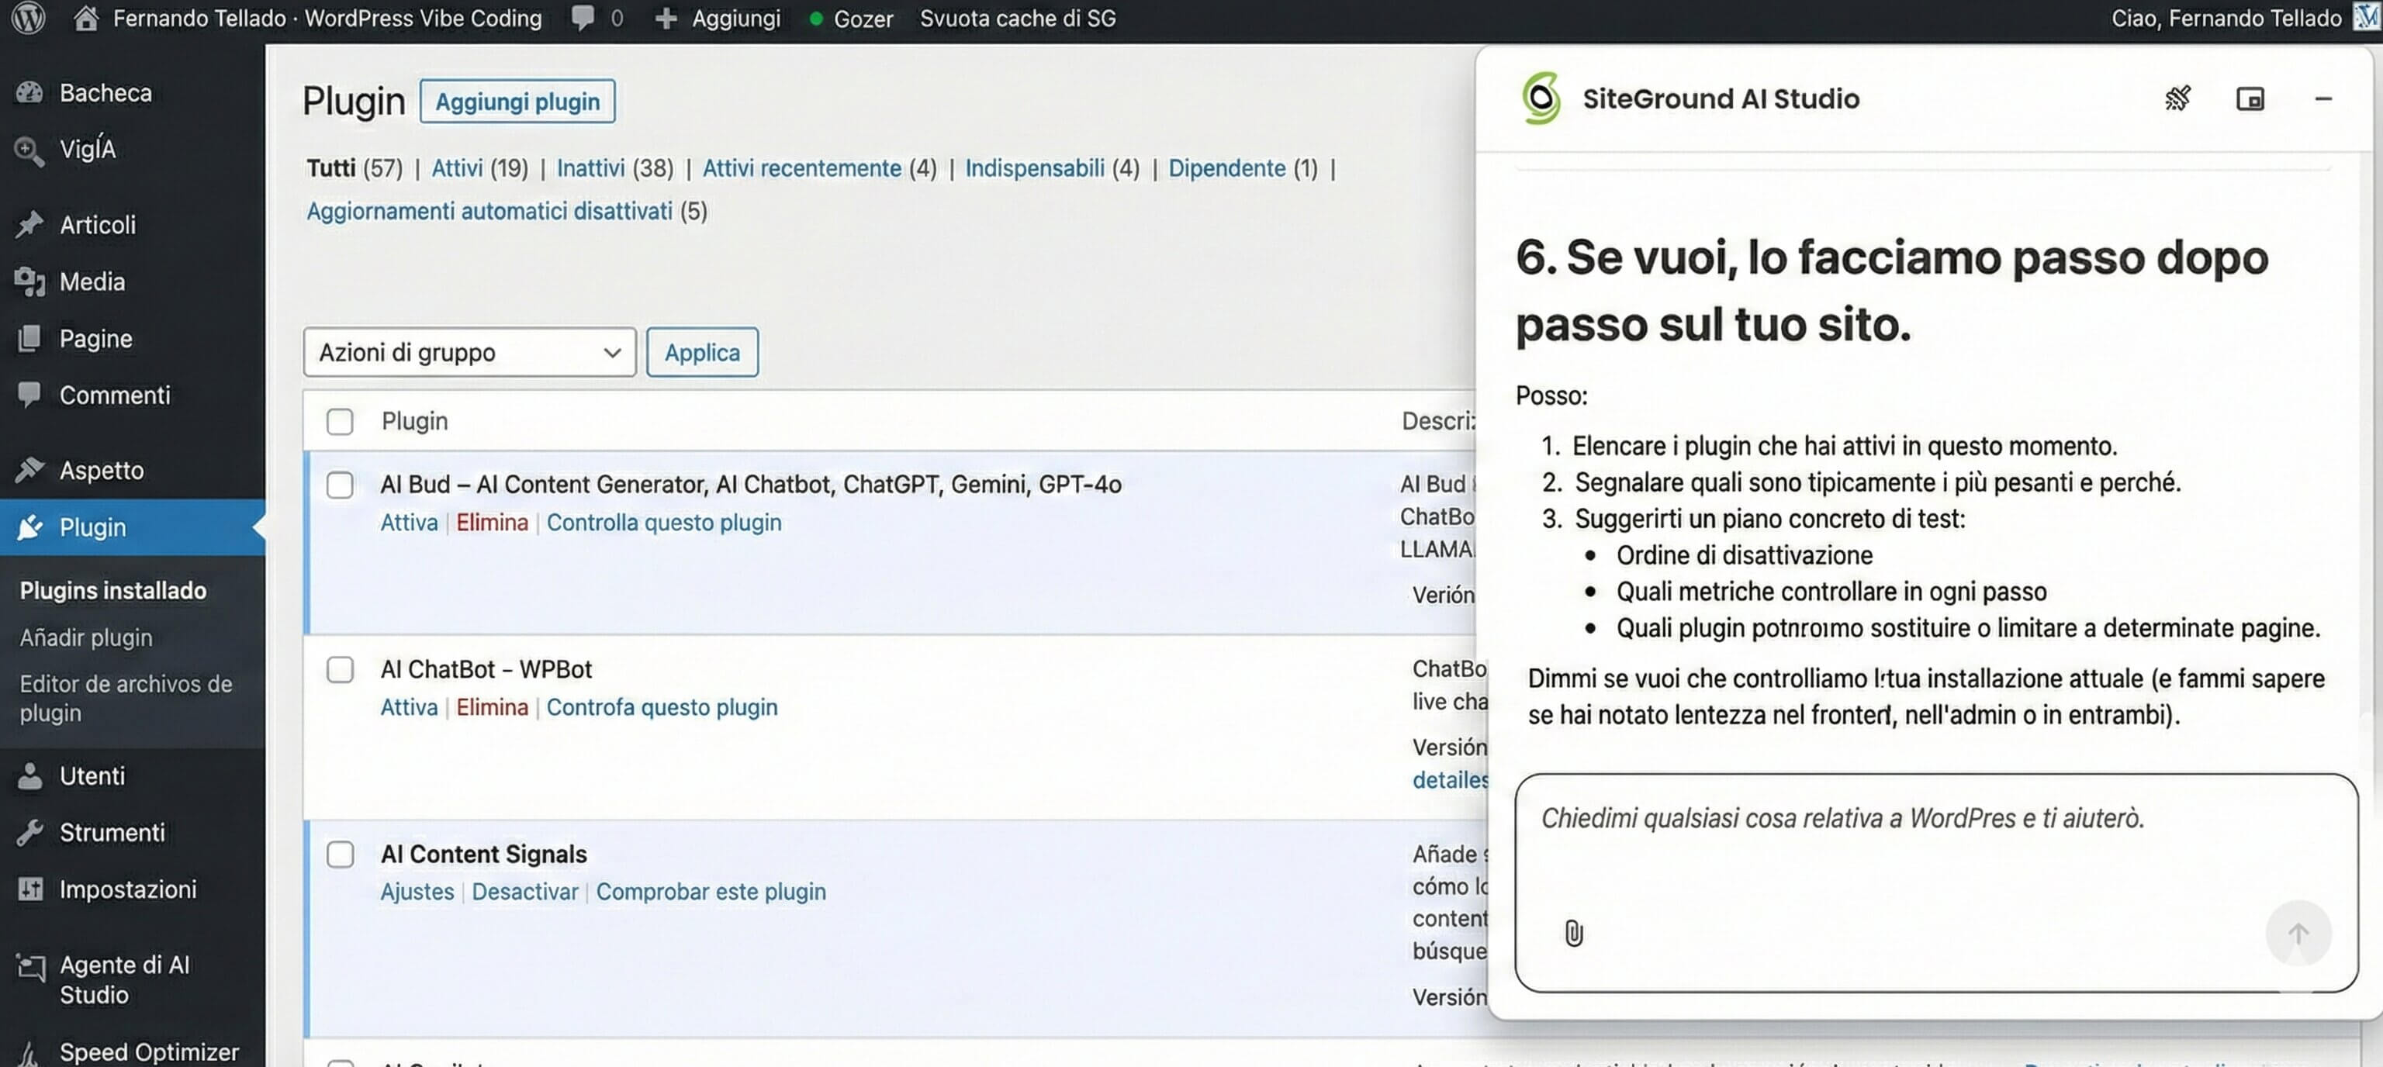
Task: Select the AI ChatBot – WPBot checkbox
Action: pyautogui.click(x=340, y=670)
